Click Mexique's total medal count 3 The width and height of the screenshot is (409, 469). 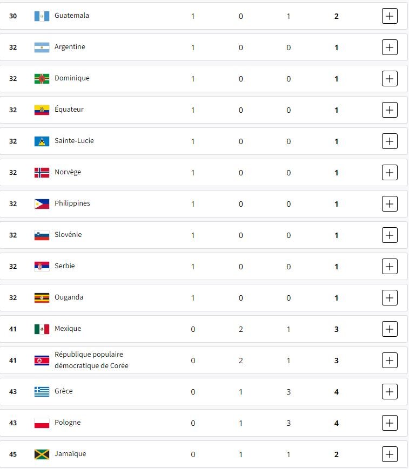pyautogui.click(x=337, y=329)
